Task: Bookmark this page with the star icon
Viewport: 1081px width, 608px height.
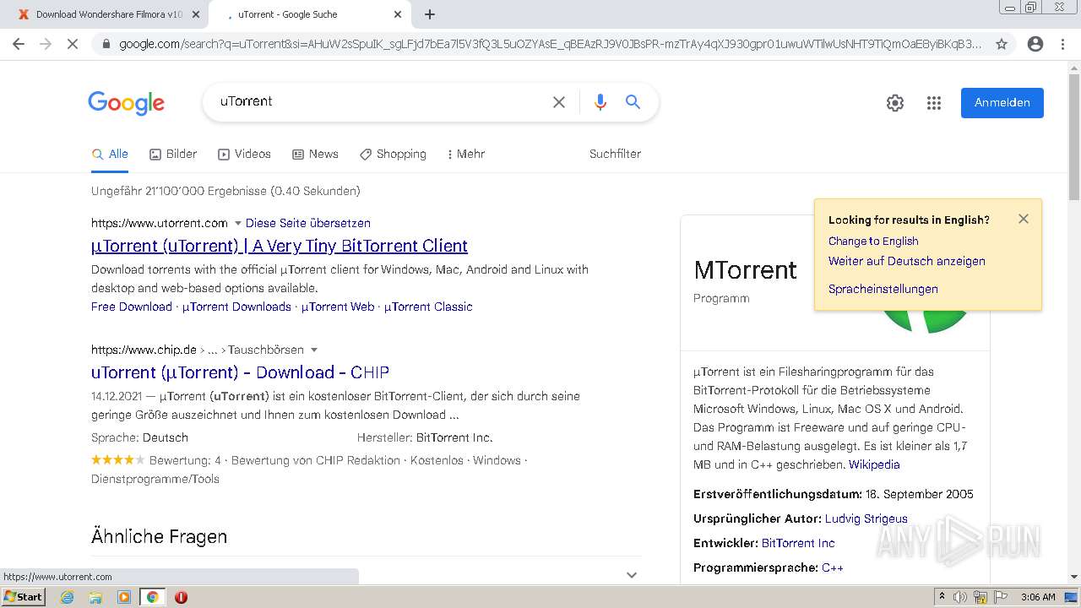Action: [x=1002, y=44]
